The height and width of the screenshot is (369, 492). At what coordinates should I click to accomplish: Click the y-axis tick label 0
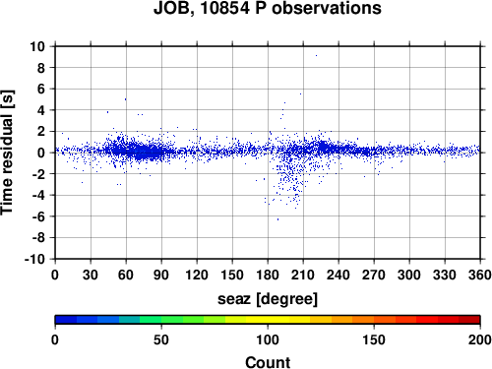(40, 153)
